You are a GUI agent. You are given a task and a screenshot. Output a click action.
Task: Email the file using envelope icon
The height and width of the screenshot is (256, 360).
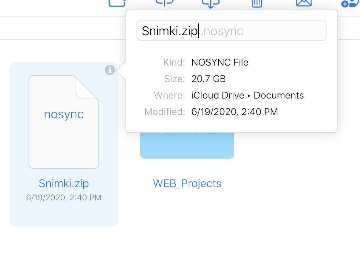(304, 3)
